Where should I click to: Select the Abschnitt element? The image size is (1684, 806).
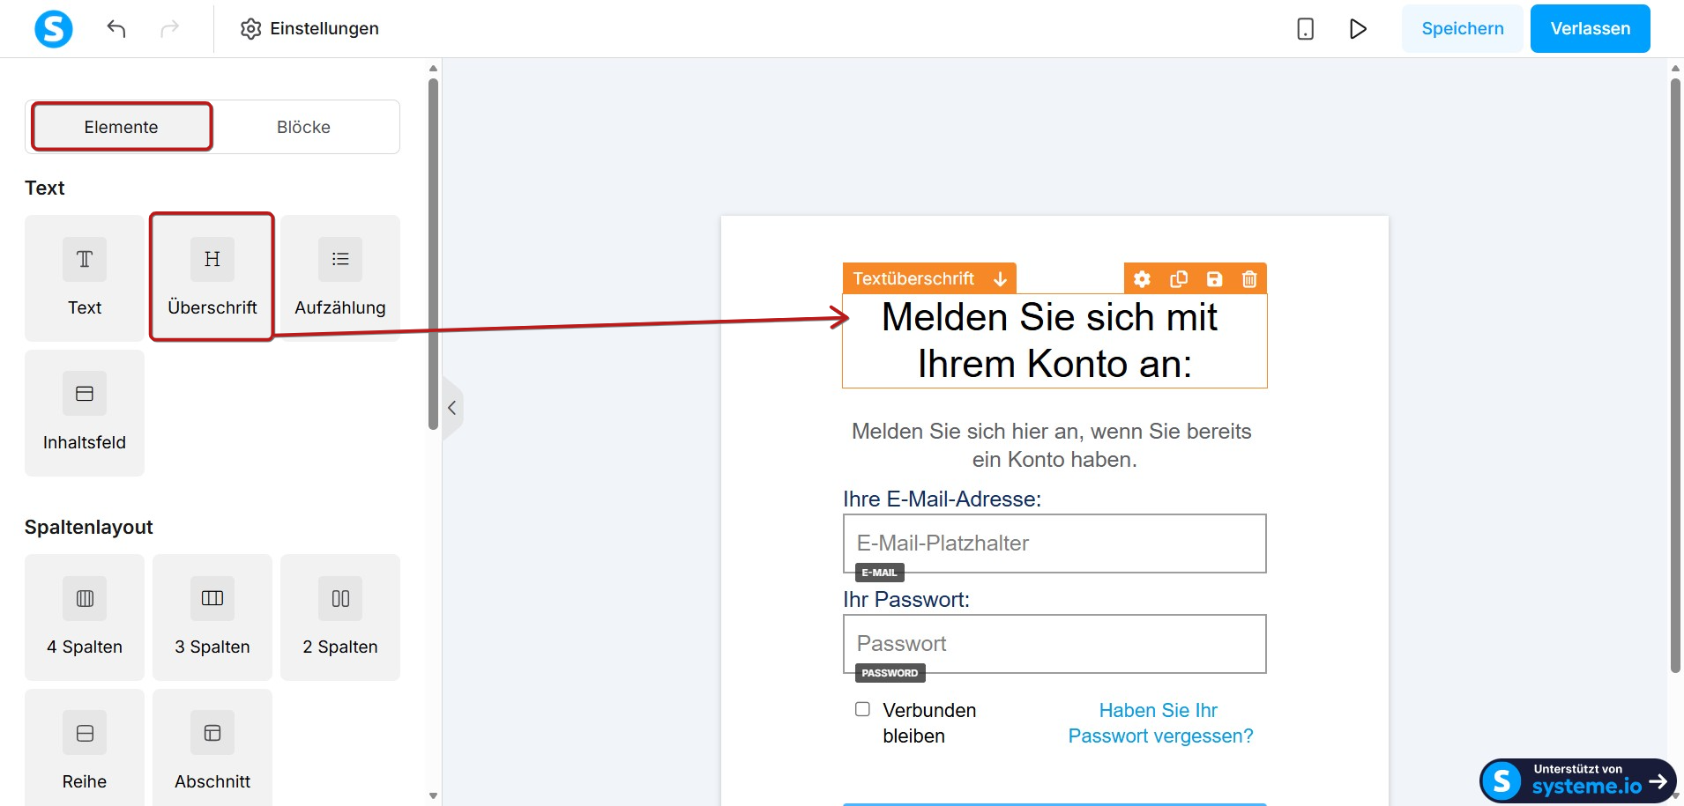[x=212, y=749]
